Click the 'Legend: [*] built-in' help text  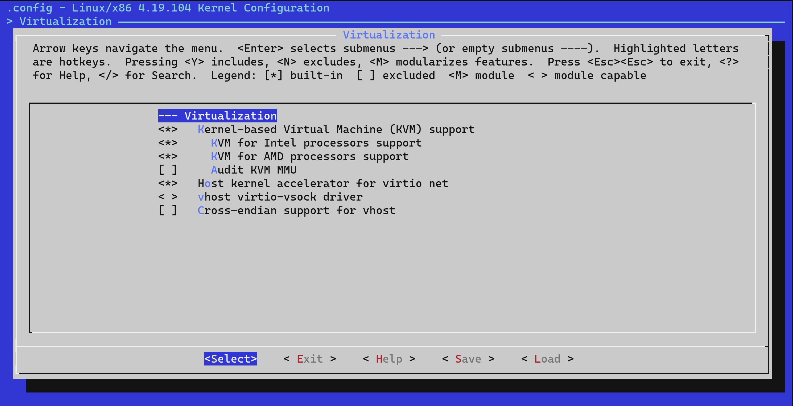pyautogui.click(x=277, y=76)
